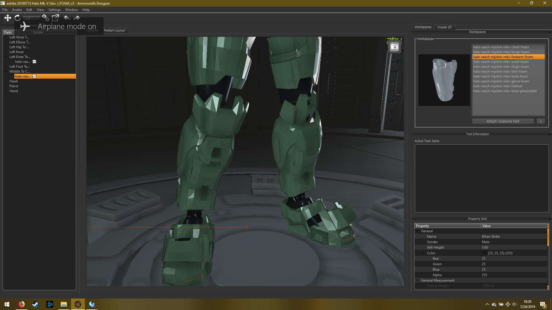Open Firefox from the taskbar
Image resolution: width=552 pixels, height=310 pixels.
(22, 304)
